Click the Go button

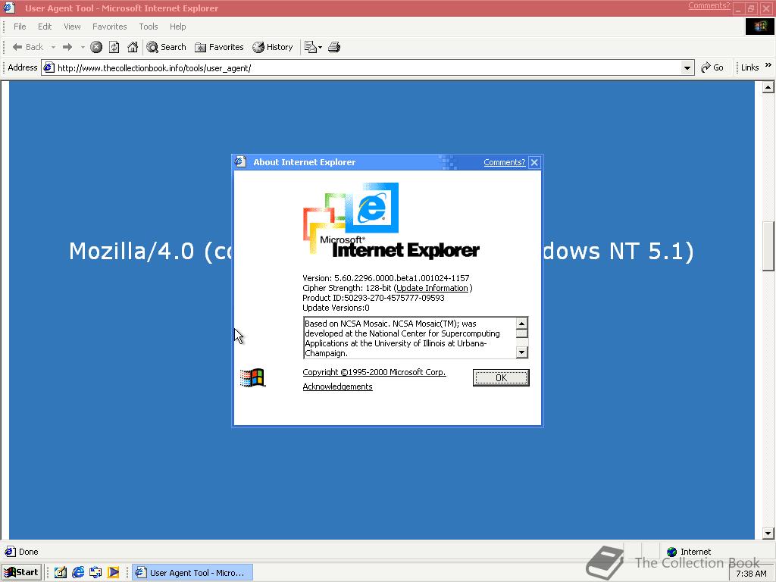coord(712,67)
